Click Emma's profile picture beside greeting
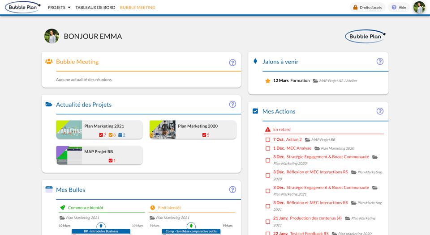Screen dimensions: 430x235 point(52,36)
